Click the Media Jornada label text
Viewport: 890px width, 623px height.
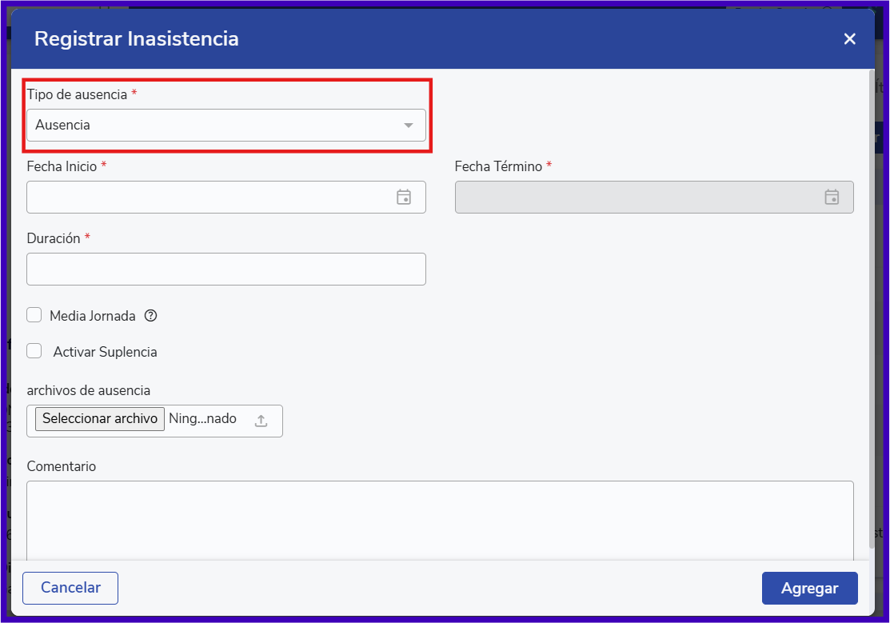click(92, 316)
